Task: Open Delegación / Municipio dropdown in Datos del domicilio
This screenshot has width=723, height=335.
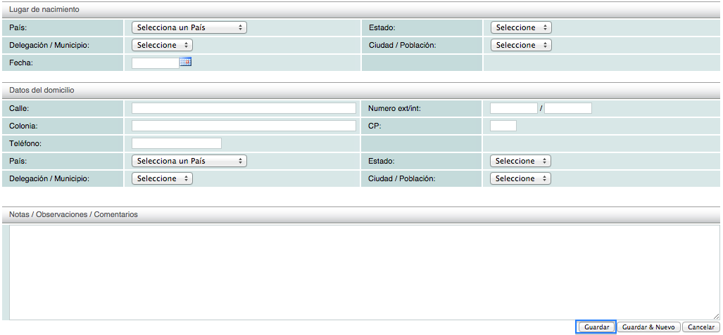Action: click(162, 178)
